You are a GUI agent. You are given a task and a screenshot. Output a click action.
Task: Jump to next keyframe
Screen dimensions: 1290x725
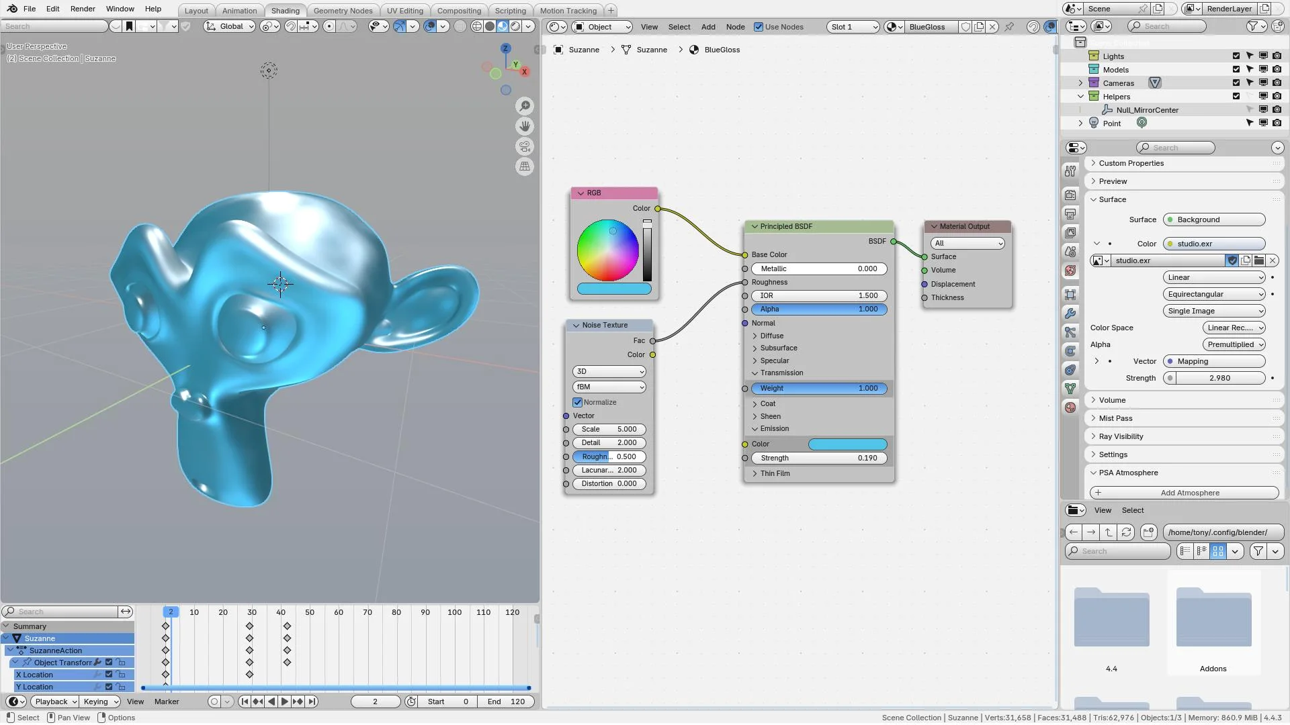[298, 702]
